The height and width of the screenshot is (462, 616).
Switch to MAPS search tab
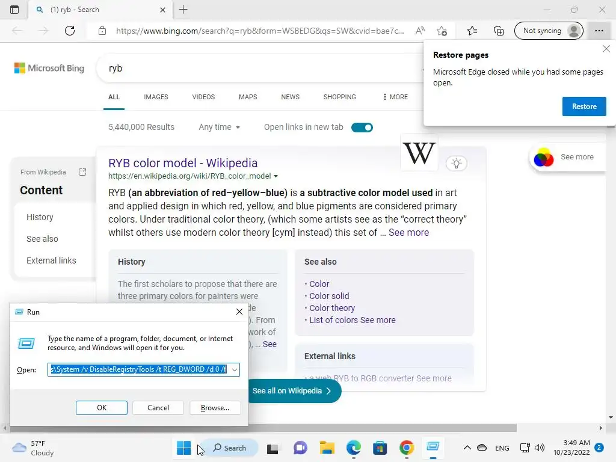point(248,97)
